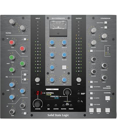Click the channel Compressor Ratio knob
Image resolution: width=117 pixels, height=134 pixels.
pos(94,30)
